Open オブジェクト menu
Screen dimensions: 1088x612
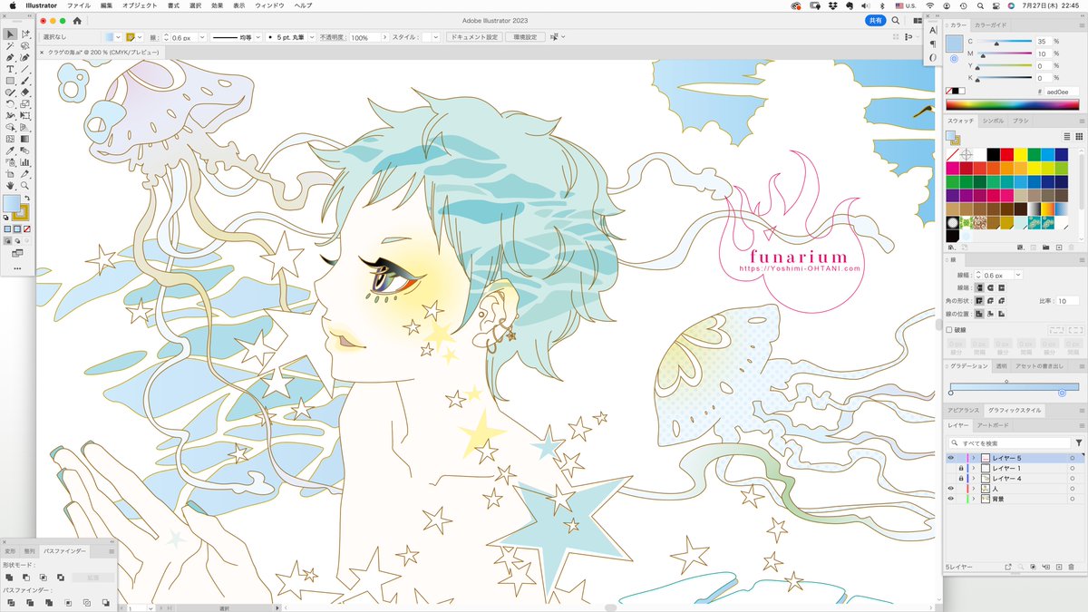(x=139, y=5)
